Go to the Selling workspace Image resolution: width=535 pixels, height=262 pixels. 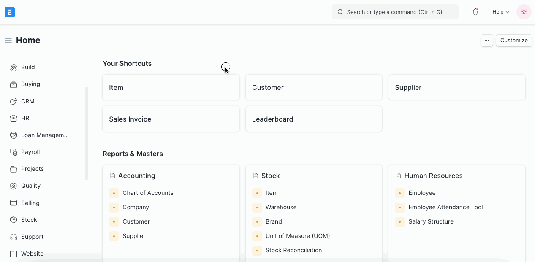(30, 203)
